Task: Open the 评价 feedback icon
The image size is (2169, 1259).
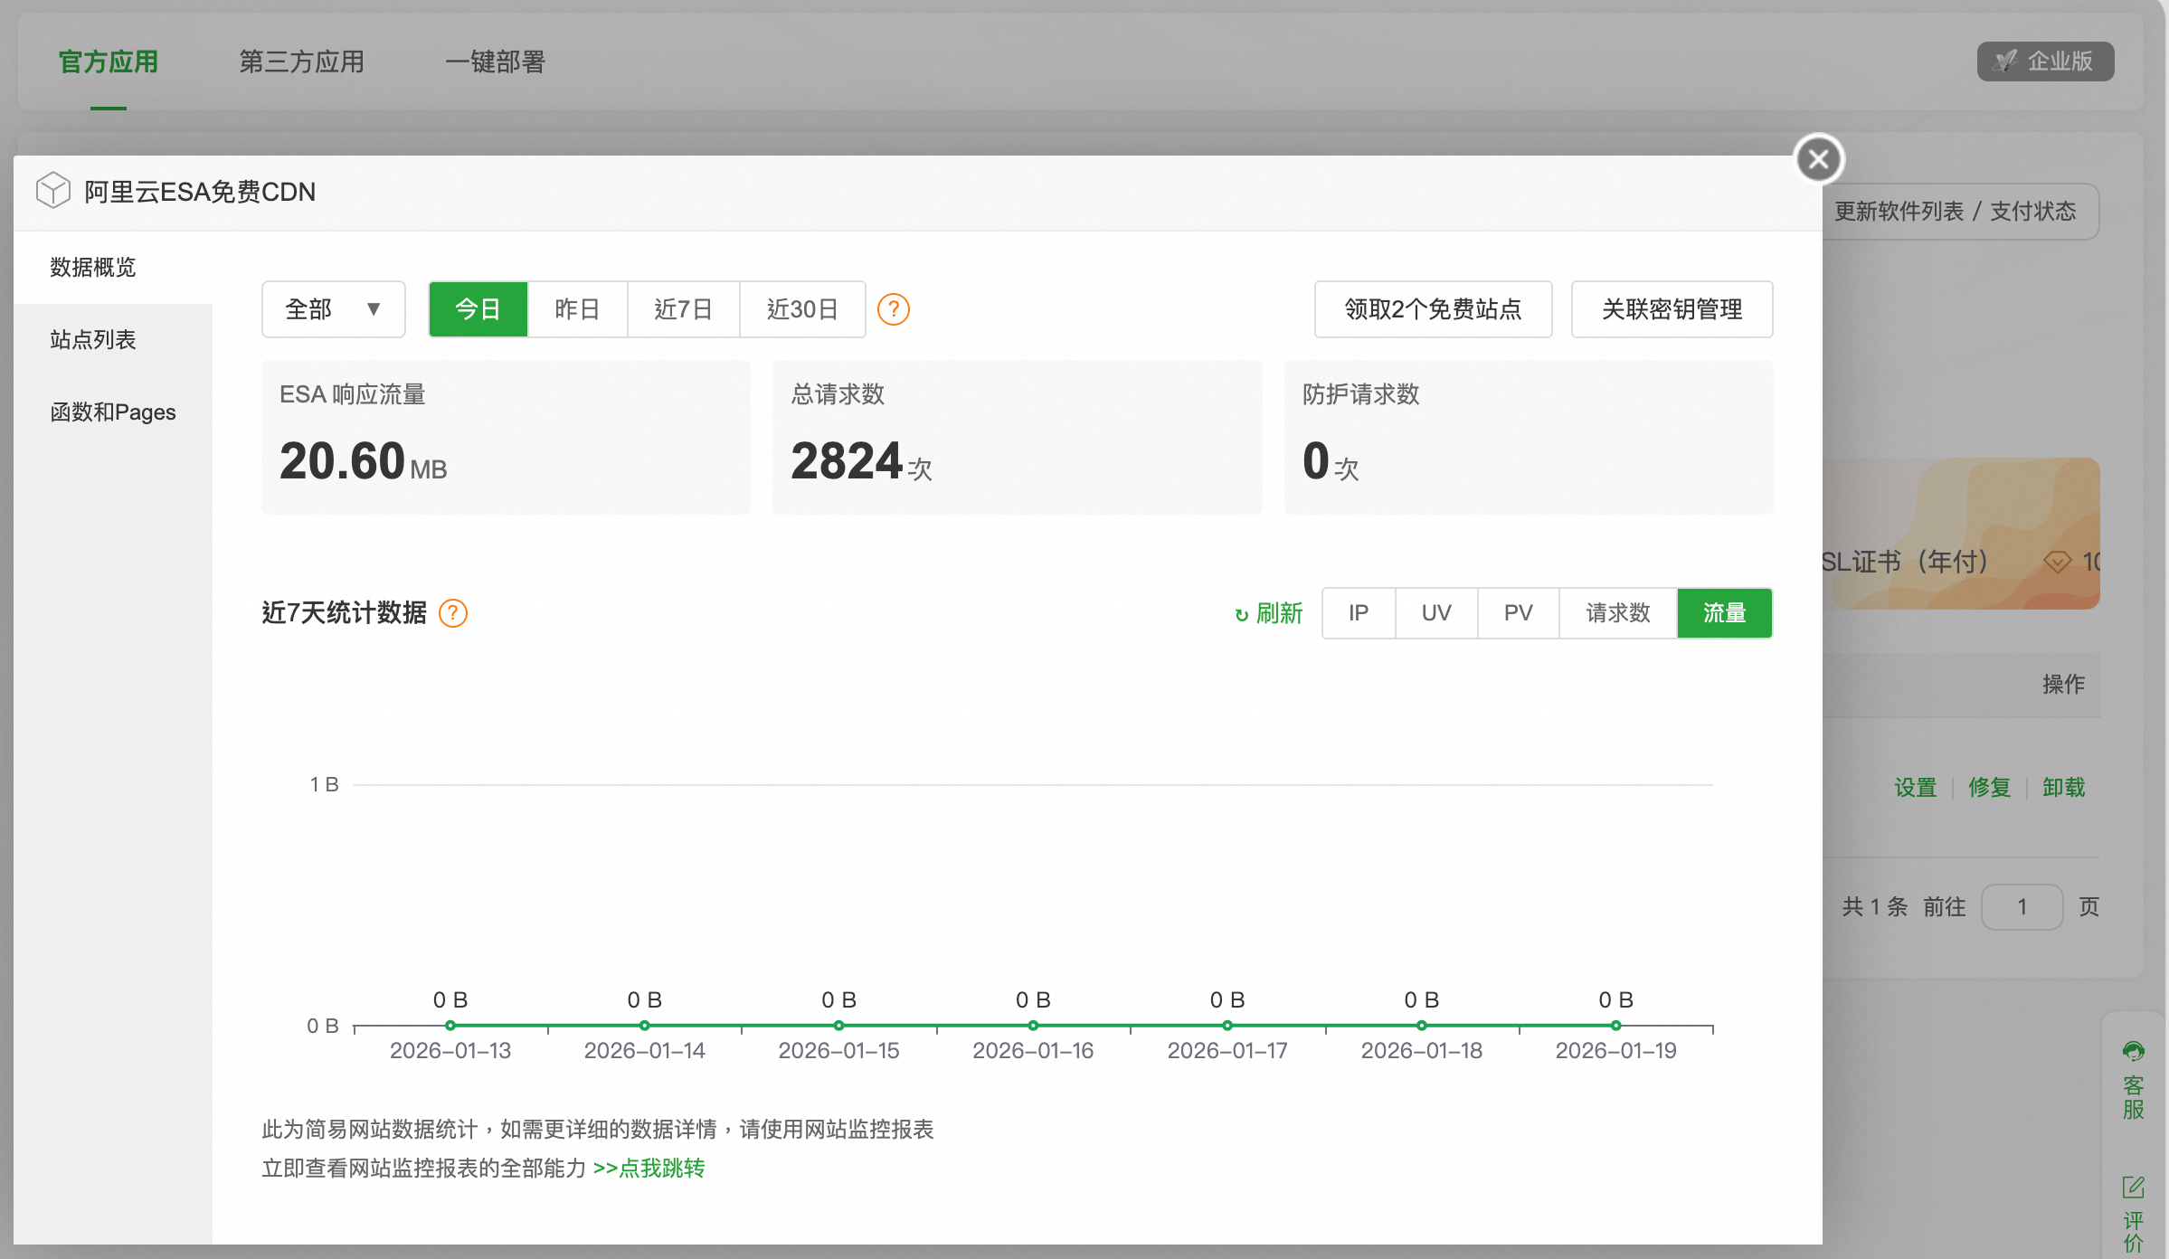Action: pos(2133,1188)
